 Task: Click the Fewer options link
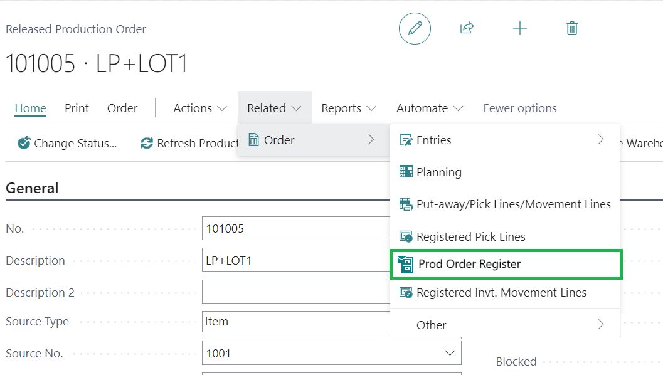pyautogui.click(x=519, y=108)
